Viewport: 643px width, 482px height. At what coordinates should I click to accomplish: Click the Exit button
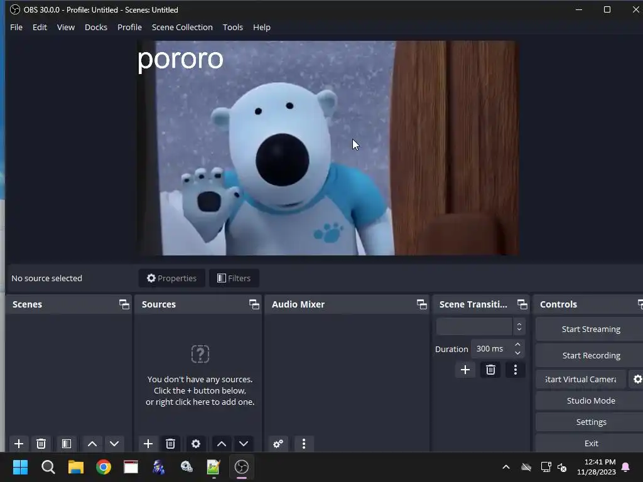(590, 443)
